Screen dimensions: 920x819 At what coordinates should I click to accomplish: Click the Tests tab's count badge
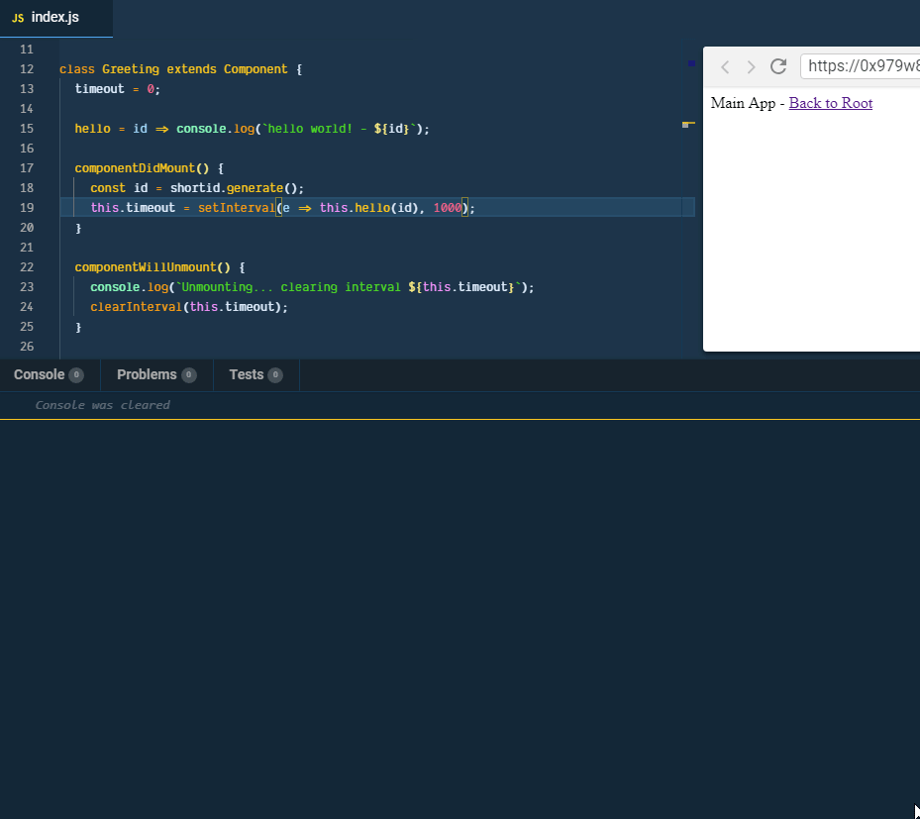pyautogui.click(x=275, y=375)
